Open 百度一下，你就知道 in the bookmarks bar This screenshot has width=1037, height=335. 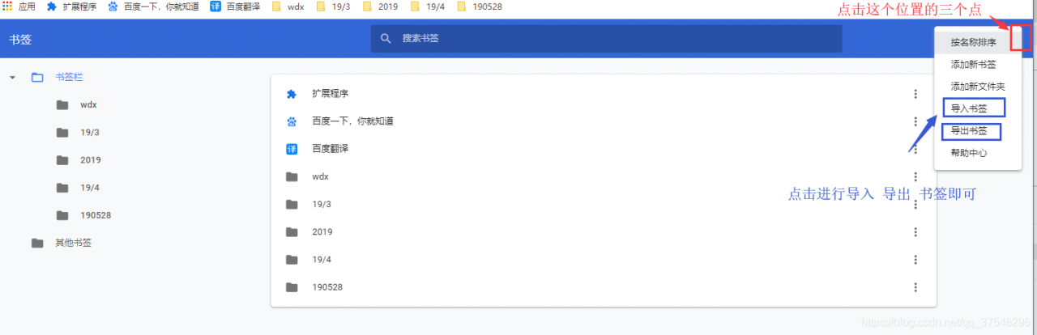[152, 6]
